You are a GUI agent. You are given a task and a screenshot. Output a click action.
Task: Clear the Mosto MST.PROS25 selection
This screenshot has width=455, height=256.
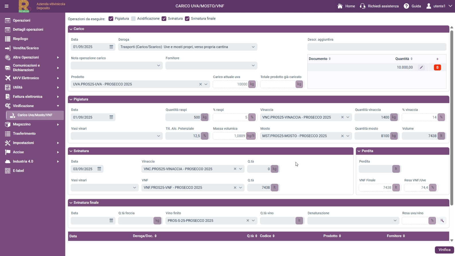pyautogui.click(x=342, y=136)
